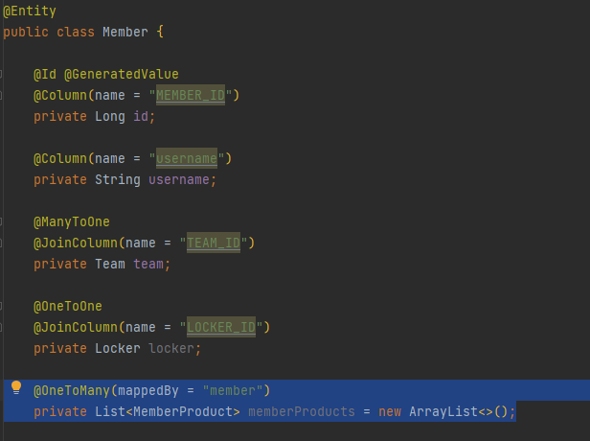Click the Member class name
This screenshot has height=441, width=590.
pyautogui.click(x=125, y=32)
